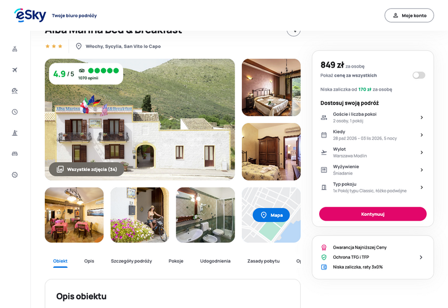This screenshot has width=448, height=308.
Task: Toggle Pokaż cenę za wszystkich switch
Action: click(x=418, y=75)
